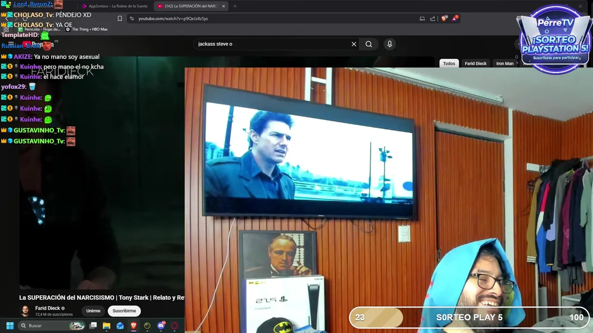The width and height of the screenshot is (593, 333).
Task: Switch to AppSorteos Ruleta de la Suerte tab
Action: 115,6
